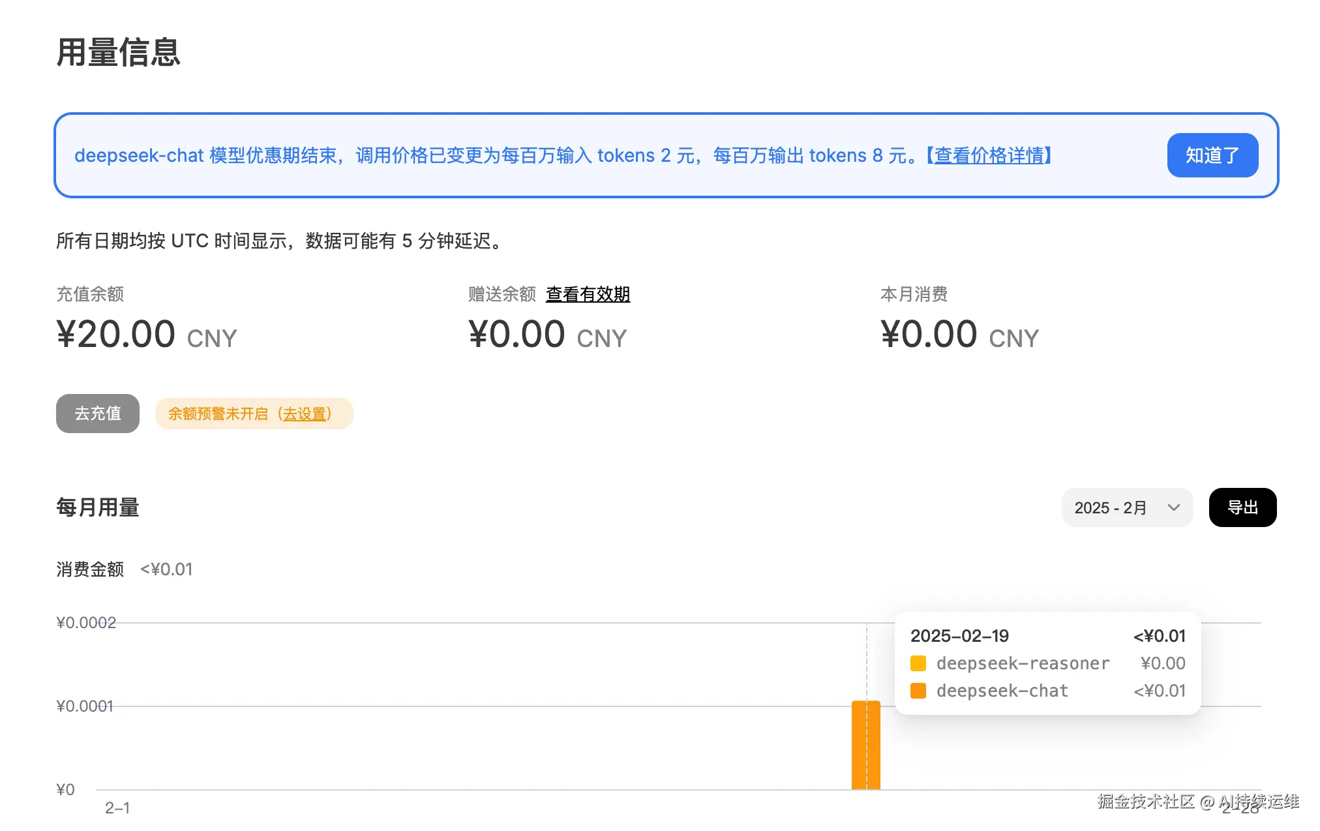Viewport: 1320px width, 831px height.
Task: Click the 知道了 dismiss button
Action: [1212, 155]
